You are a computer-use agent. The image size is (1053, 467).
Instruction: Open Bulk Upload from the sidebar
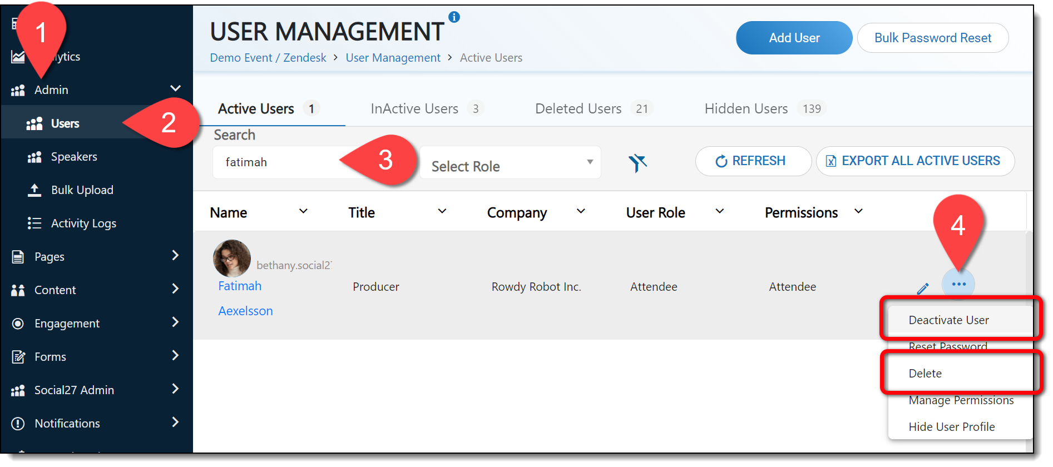tap(82, 190)
